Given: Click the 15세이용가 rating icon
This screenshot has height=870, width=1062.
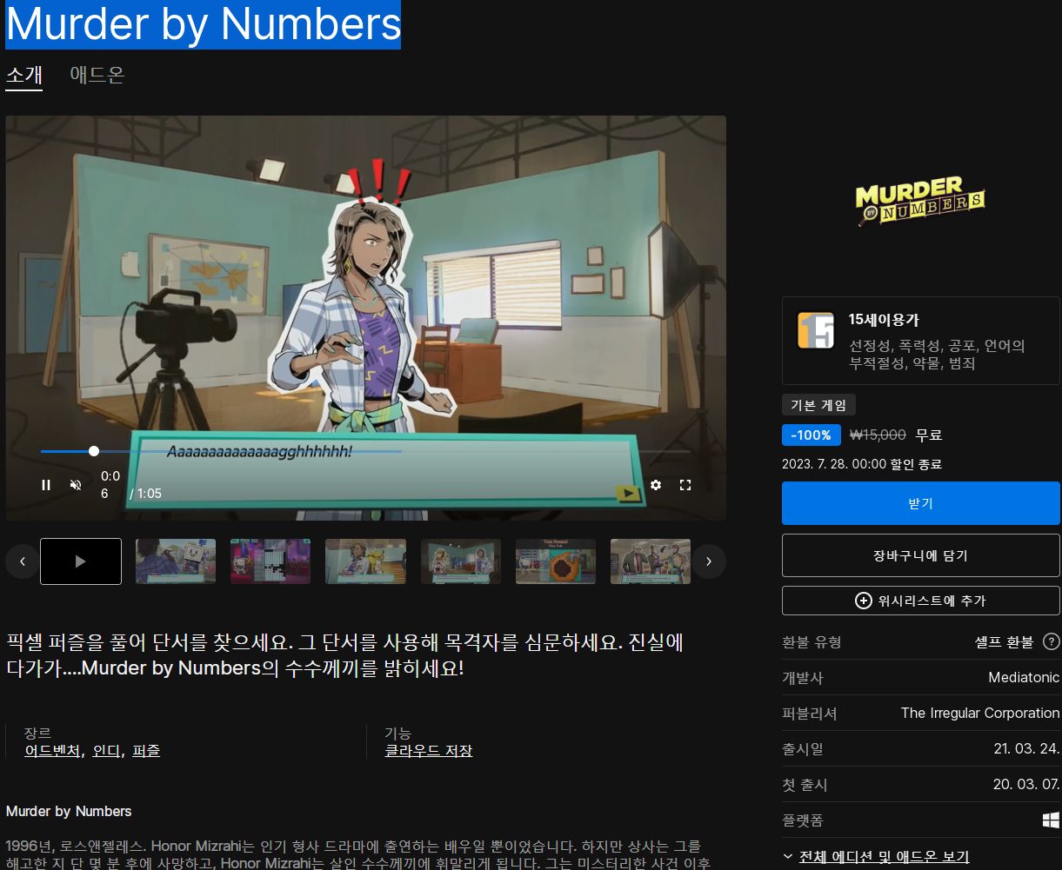Looking at the screenshot, I should point(816,330).
